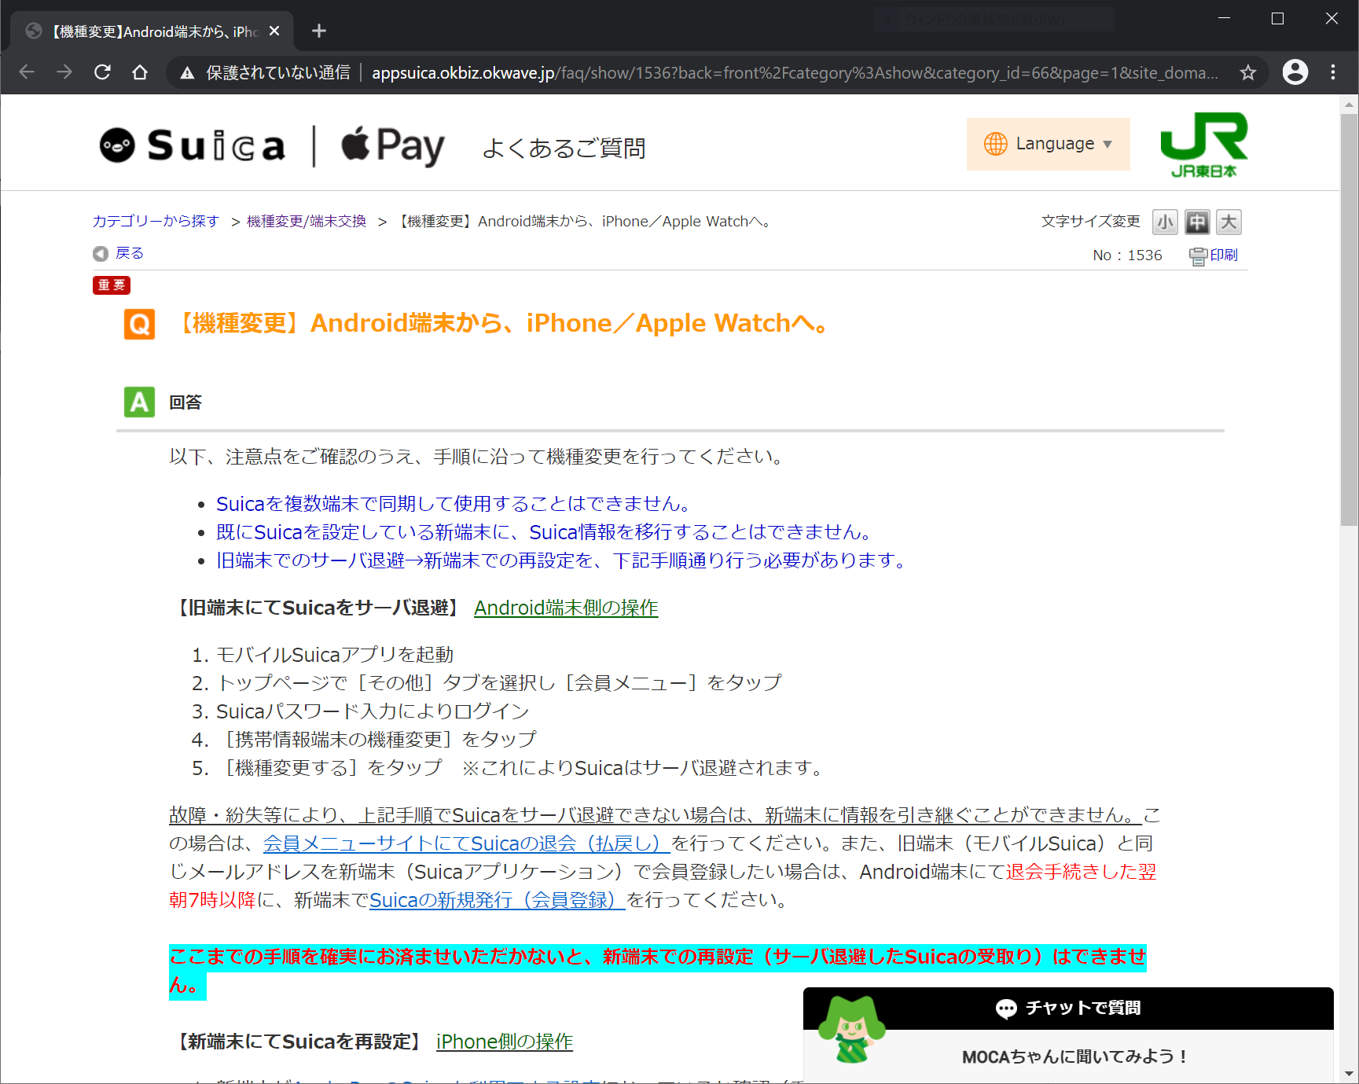1359x1084 pixels.
Task: Click the Apple Pay logo
Action: pyautogui.click(x=392, y=146)
